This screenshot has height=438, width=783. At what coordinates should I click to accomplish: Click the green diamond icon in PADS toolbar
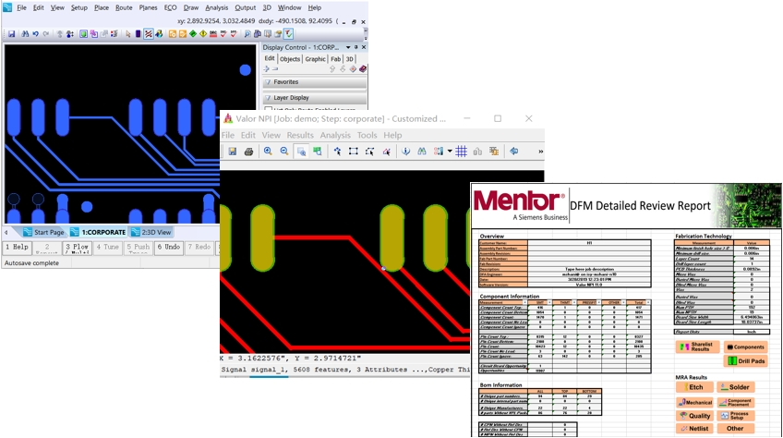coord(193,34)
